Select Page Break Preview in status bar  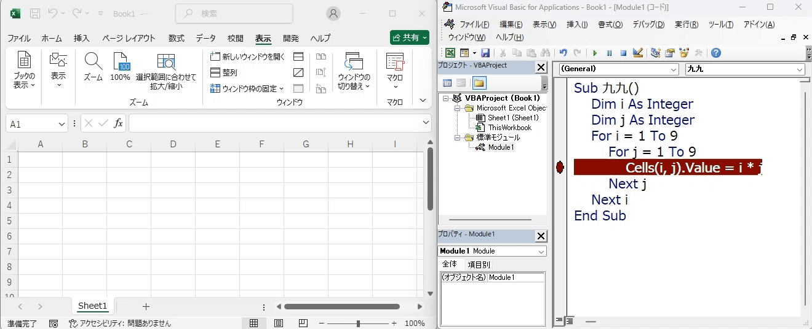303,323
